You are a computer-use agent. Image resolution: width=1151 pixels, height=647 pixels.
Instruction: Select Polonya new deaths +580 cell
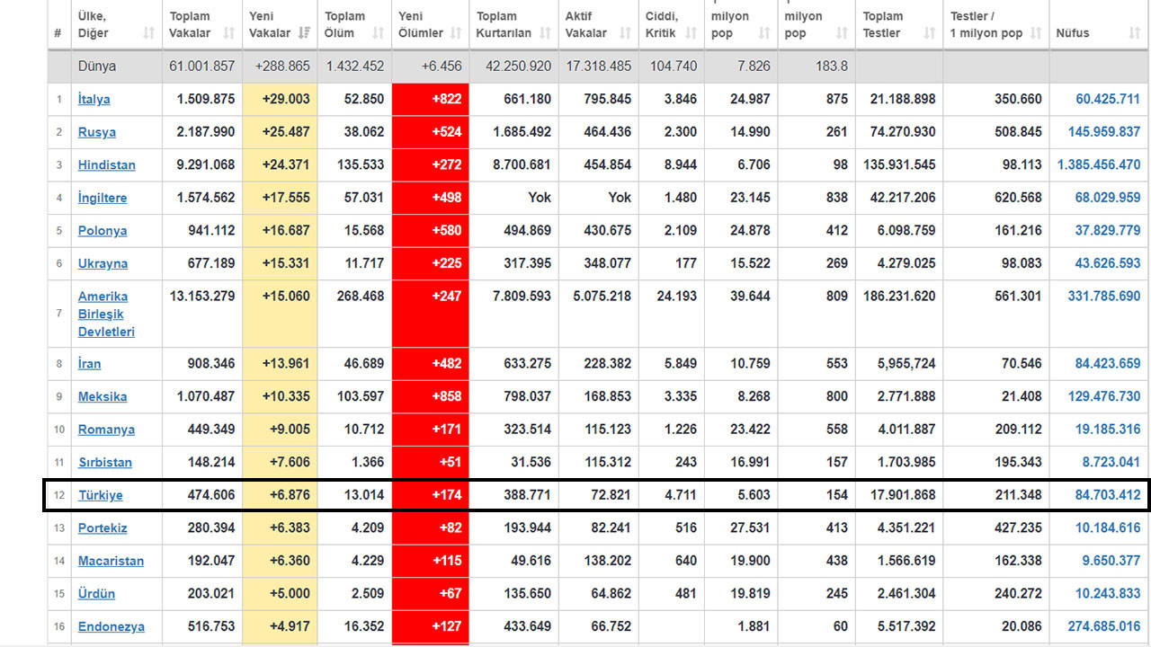(430, 231)
